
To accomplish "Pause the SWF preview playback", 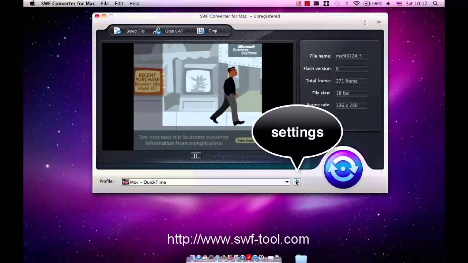I will (196, 156).
